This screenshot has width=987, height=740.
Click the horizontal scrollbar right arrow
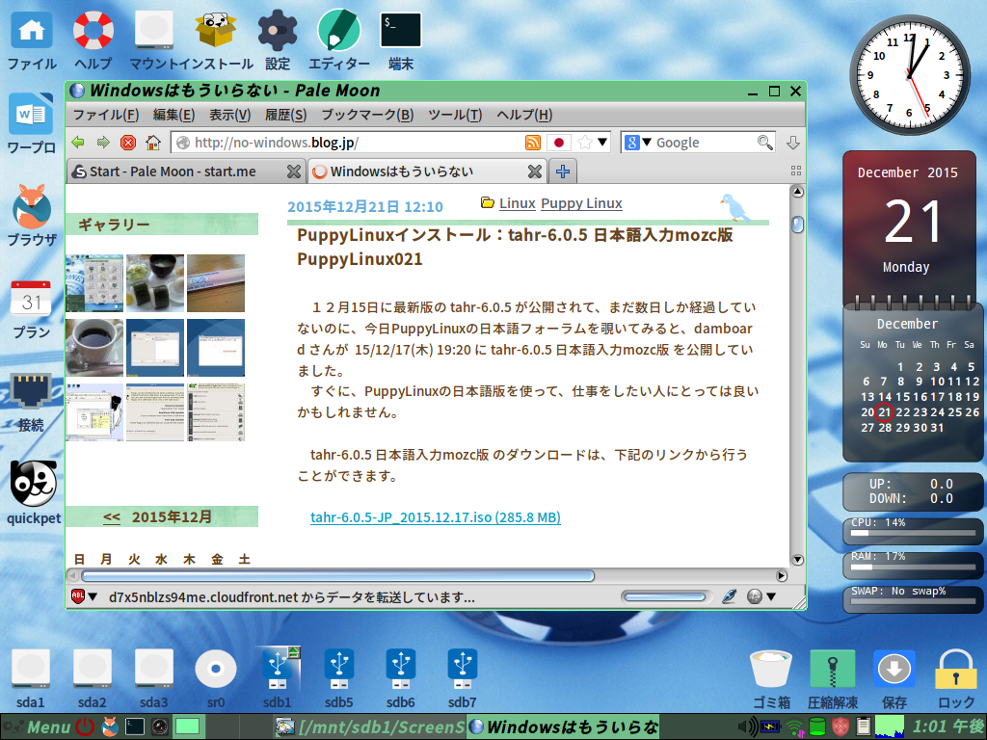tap(781, 576)
